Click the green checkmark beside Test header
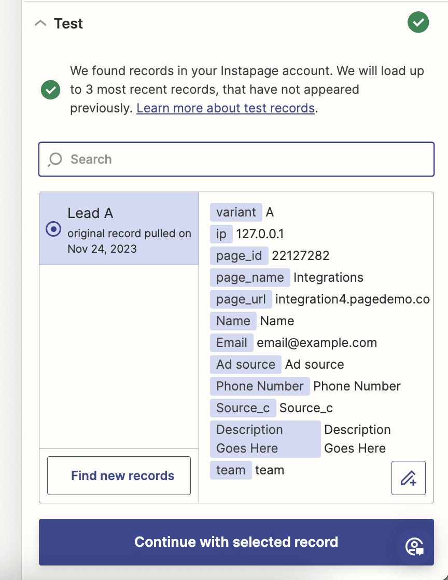Image resolution: width=448 pixels, height=580 pixels. (x=418, y=22)
